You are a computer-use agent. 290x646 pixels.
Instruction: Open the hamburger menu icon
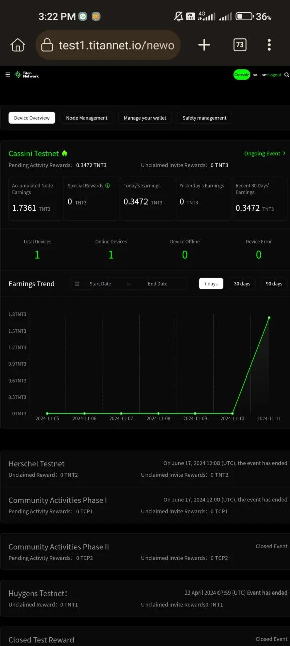tap(8, 75)
